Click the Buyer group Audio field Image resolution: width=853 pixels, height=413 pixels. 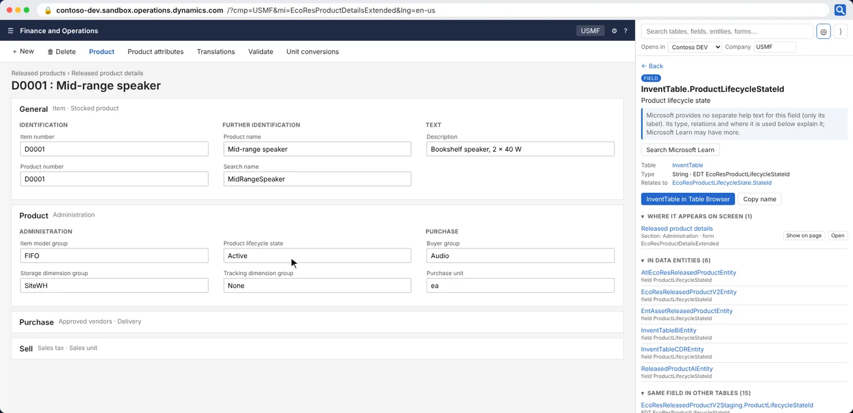520,256
